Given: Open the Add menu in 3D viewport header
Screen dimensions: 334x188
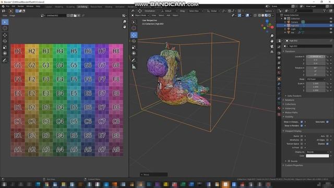Looking at the screenshot, I should tap(168, 15).
